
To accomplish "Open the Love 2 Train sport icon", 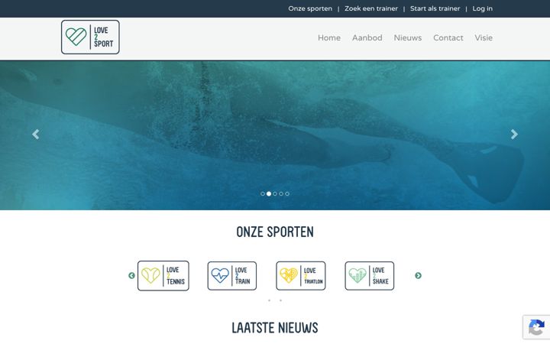I will click(x=232, y=275).
